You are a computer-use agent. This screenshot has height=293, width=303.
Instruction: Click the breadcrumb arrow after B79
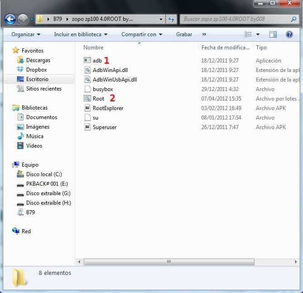67,19
